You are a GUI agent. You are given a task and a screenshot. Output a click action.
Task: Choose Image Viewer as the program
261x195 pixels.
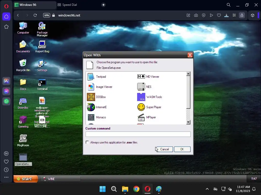100,87
